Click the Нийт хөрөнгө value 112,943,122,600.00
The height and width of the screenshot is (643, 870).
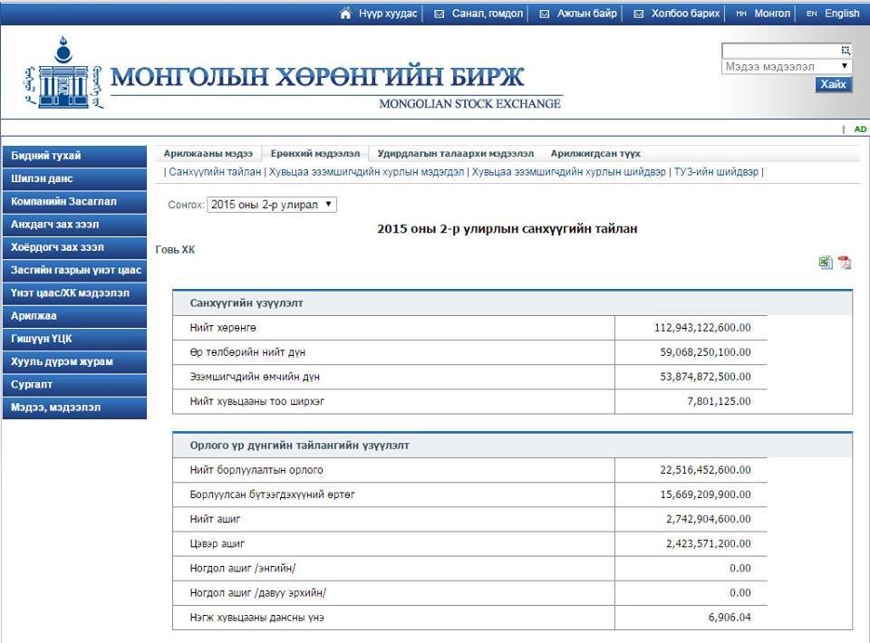point(702,328)
